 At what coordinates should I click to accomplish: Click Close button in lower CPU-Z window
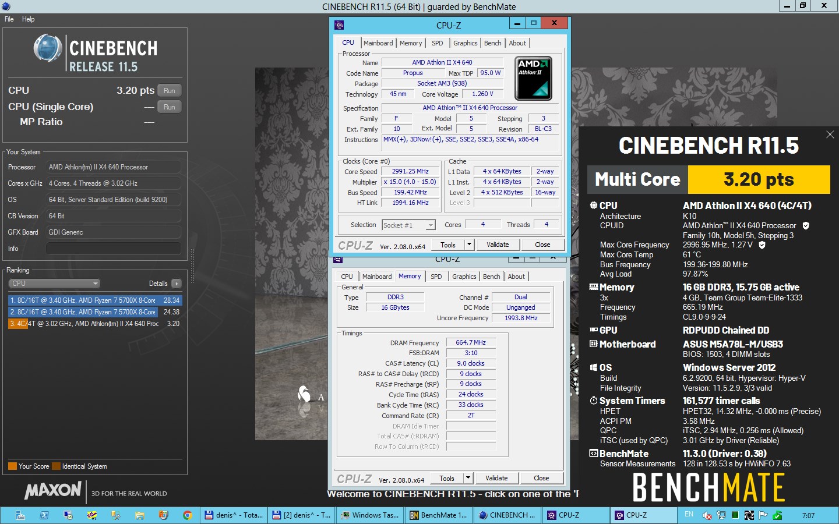[541, 478]
